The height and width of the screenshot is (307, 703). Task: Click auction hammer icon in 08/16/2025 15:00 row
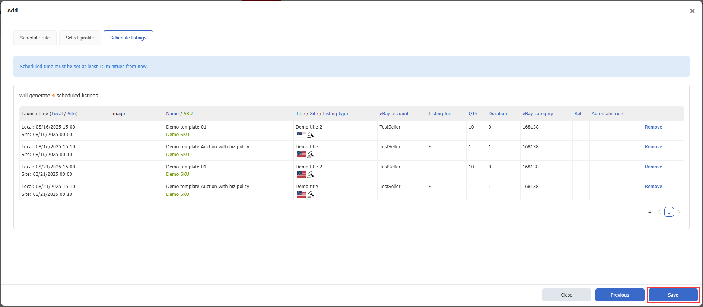click(311, 135)
